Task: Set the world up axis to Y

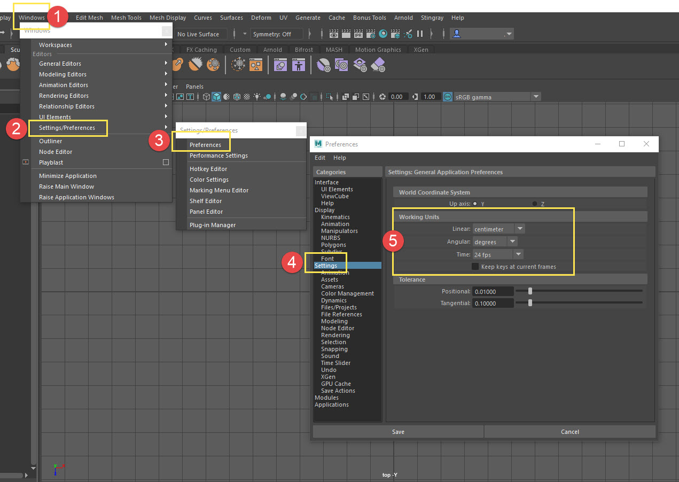Action: [x=474, y=203]
